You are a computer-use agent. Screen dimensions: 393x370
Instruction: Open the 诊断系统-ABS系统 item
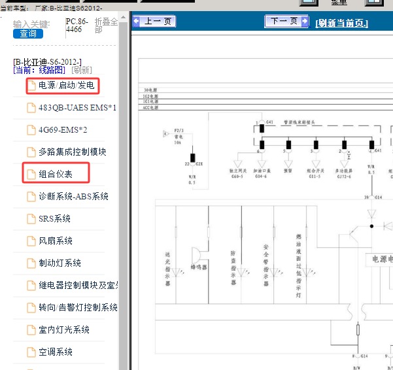(x=73, y=196)
